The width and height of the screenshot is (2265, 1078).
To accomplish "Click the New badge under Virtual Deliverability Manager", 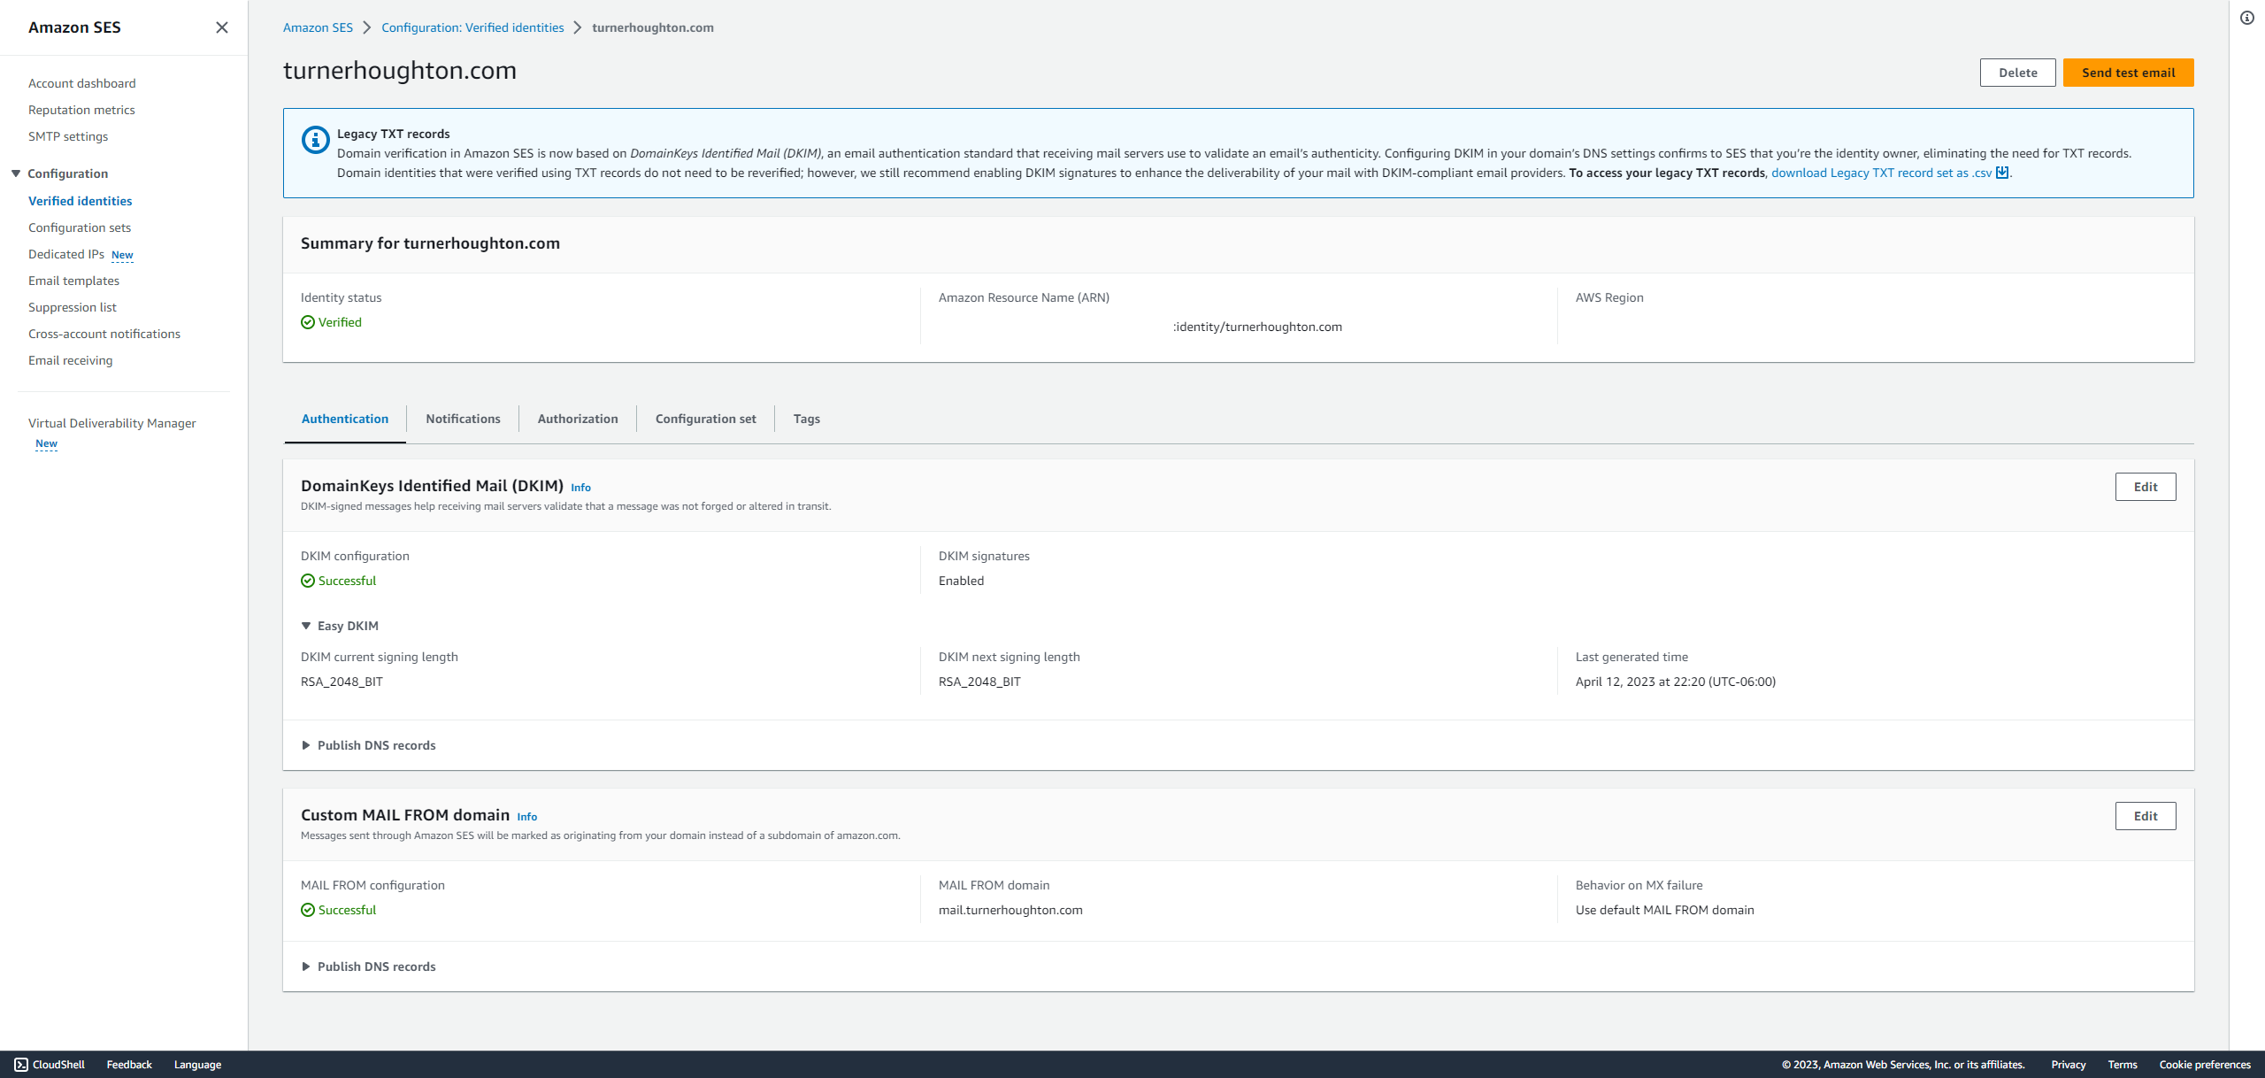I will click(46, 443).
